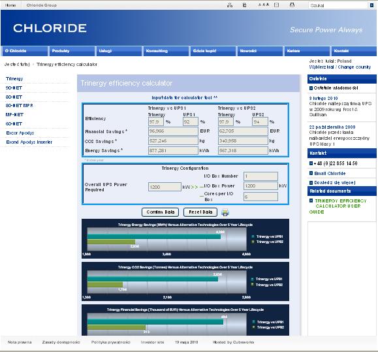Click teal Trinergy vs UPS1 bar in energy chart

(154, 236)
